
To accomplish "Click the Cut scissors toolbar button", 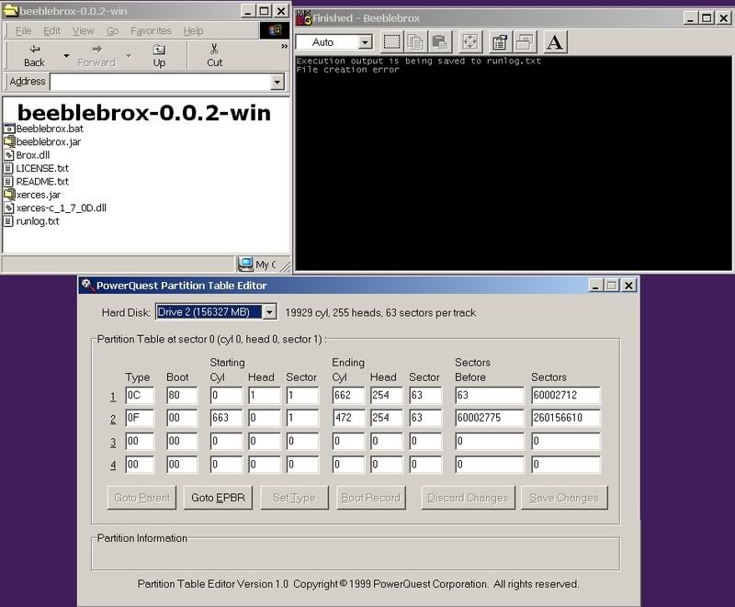I will tap(214, 55).
